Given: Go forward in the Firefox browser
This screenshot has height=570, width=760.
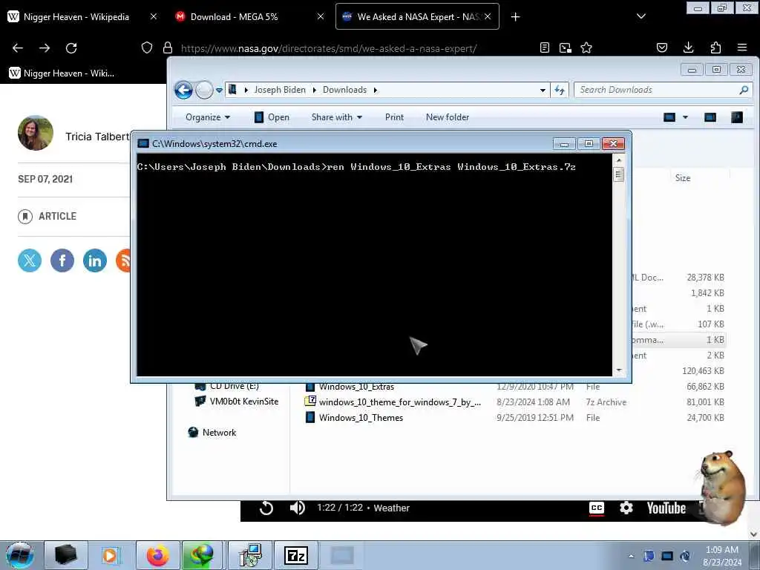Looking at the screenshot, I should coord(45,48).
